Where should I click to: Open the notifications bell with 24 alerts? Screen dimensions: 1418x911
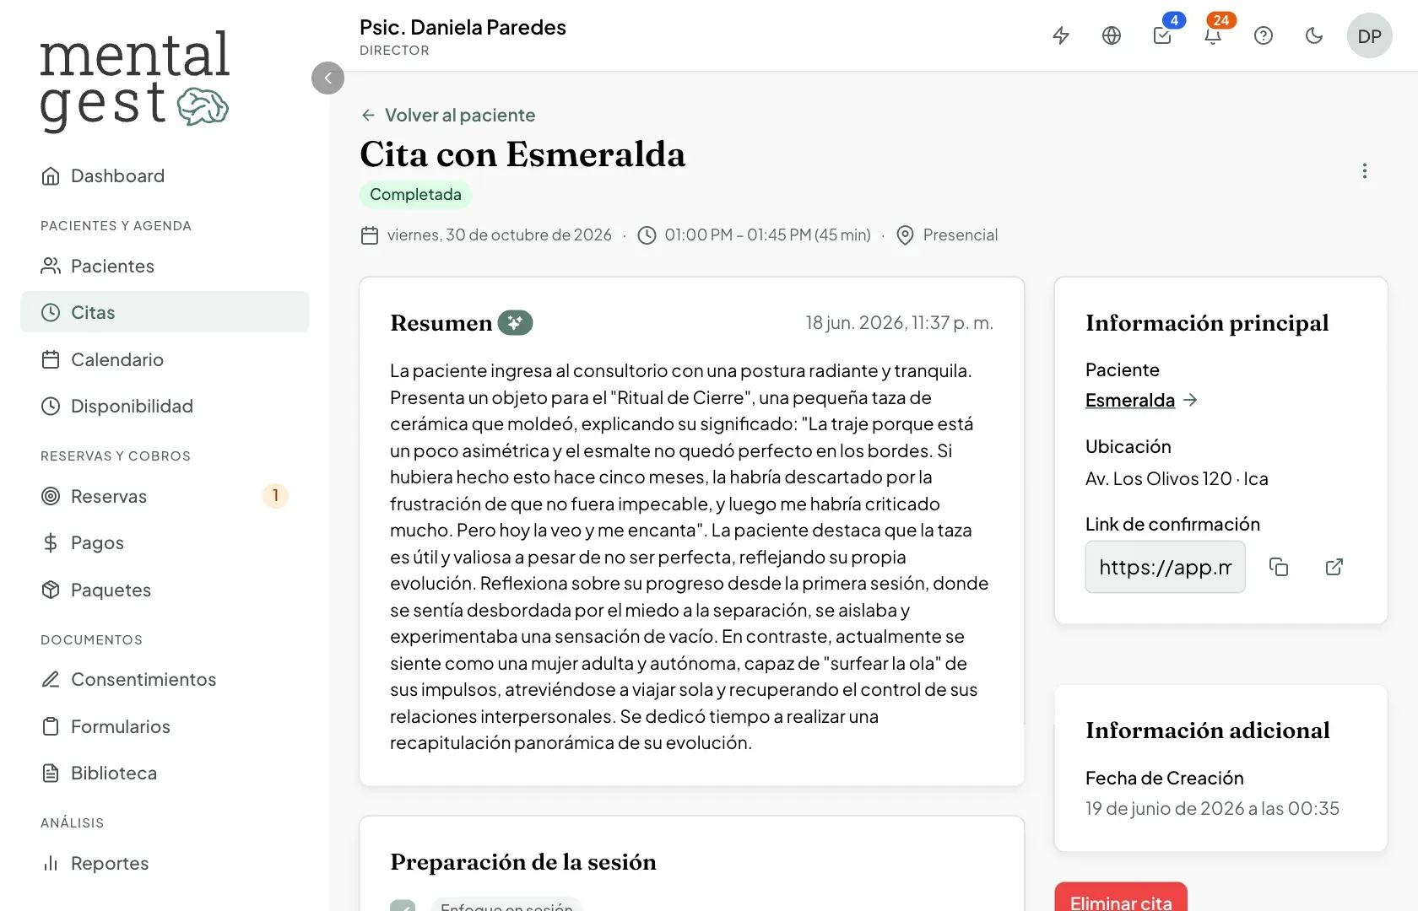click(x=1213, y=35)
